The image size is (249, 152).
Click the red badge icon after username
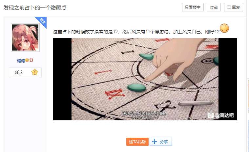(x=31, y=60)
